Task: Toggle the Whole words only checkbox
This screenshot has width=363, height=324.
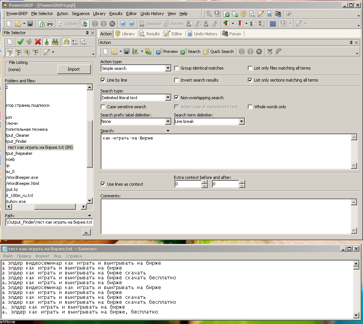Action: [250, 107]
